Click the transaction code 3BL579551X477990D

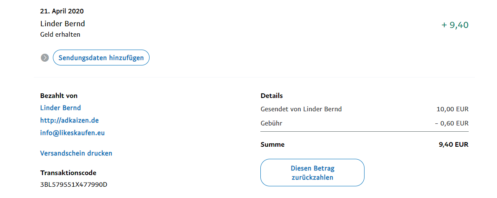[74, 184]
